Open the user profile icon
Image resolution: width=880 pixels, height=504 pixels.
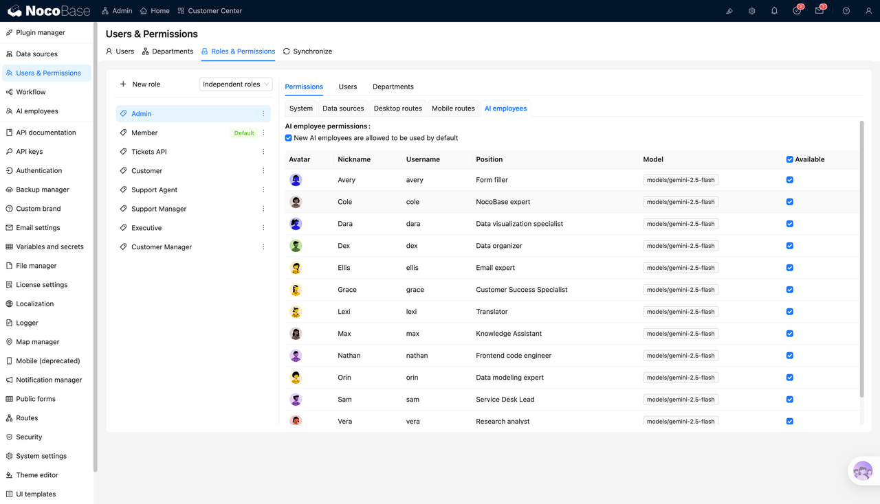868,11
